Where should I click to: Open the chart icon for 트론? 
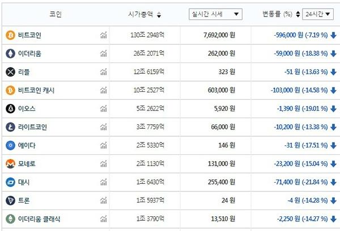[103, 200]
